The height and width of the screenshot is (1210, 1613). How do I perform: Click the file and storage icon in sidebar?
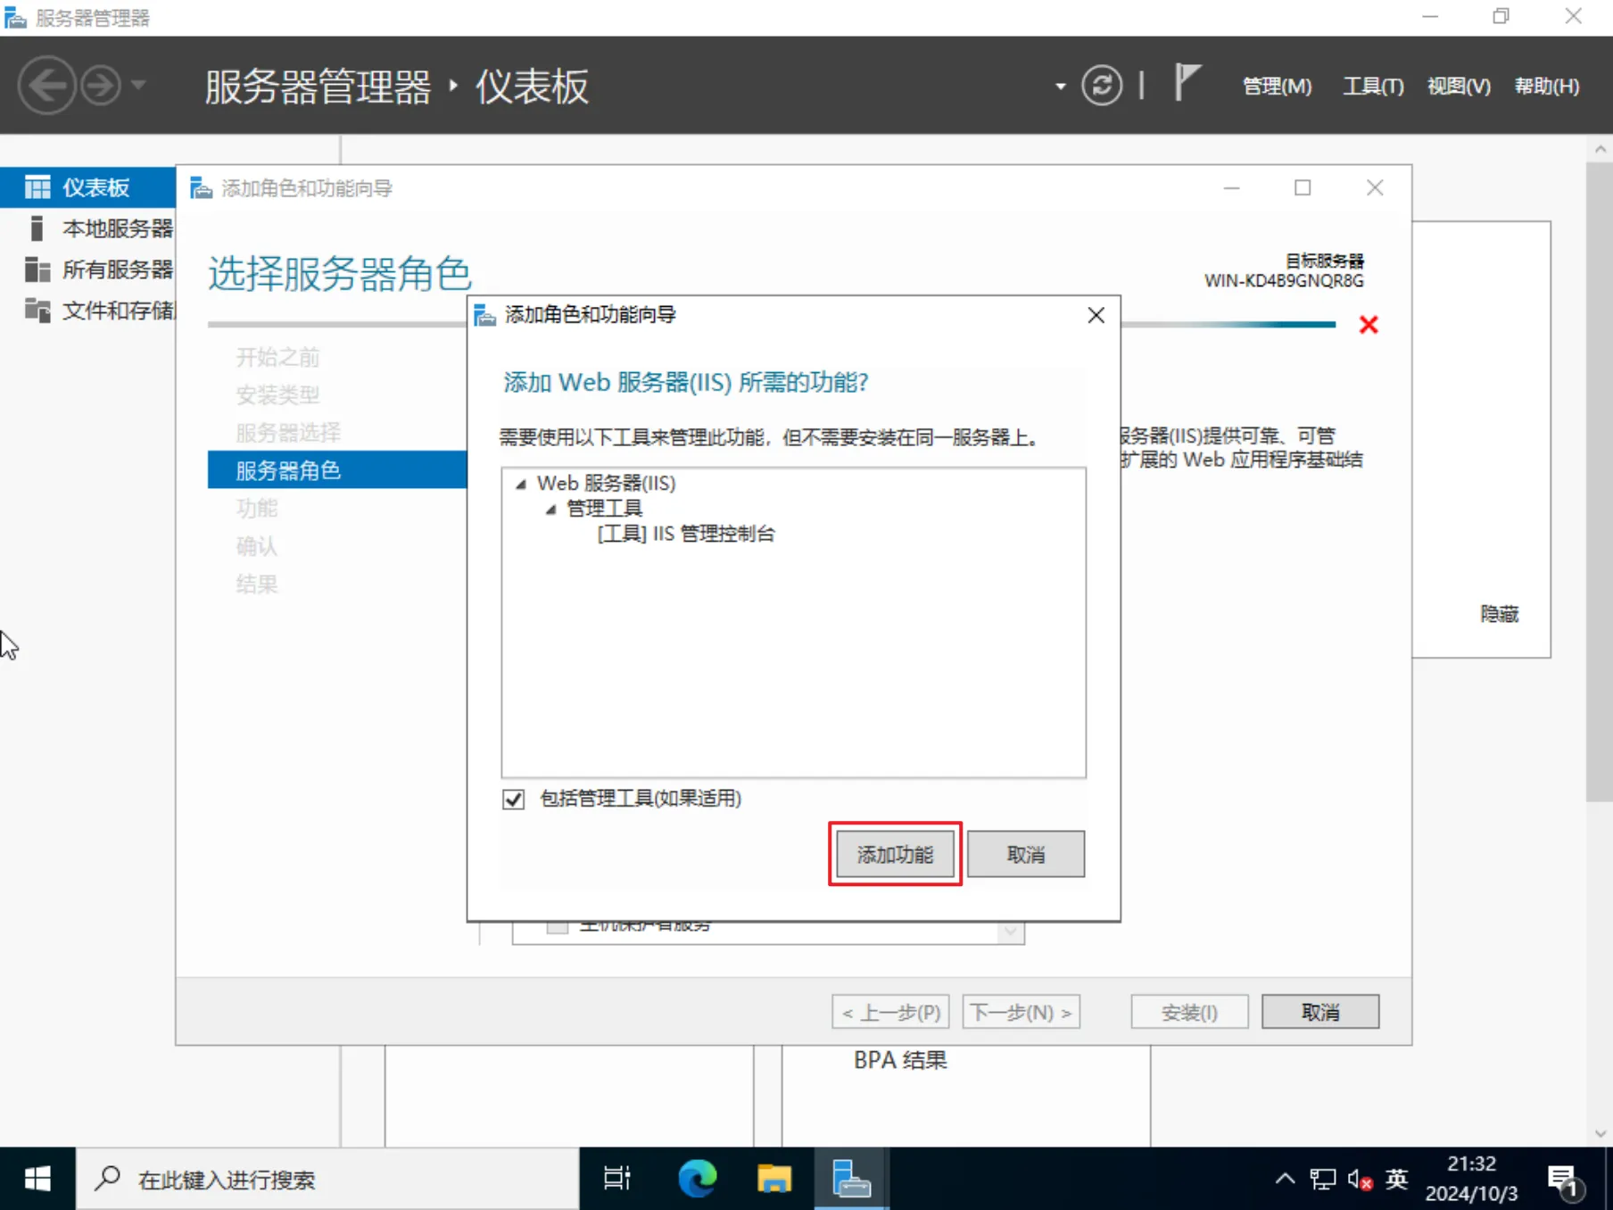pyautogui.click(x=37, y=311)
